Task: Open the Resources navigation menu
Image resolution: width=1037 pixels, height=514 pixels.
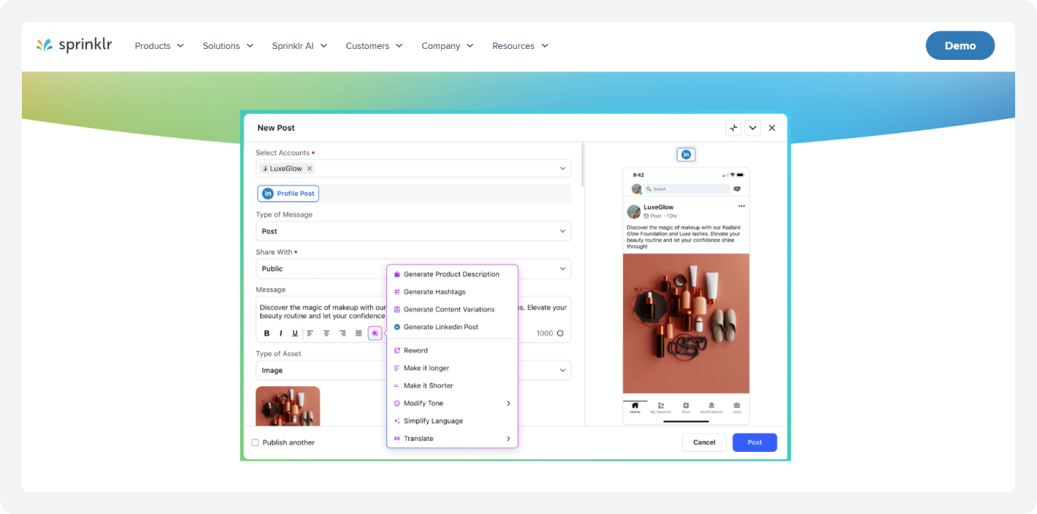Action: 520,46
